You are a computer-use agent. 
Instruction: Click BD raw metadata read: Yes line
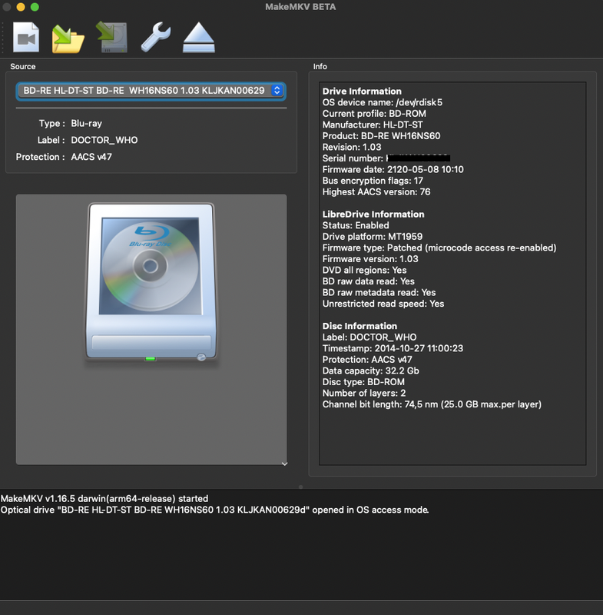[x=379, y=293]
